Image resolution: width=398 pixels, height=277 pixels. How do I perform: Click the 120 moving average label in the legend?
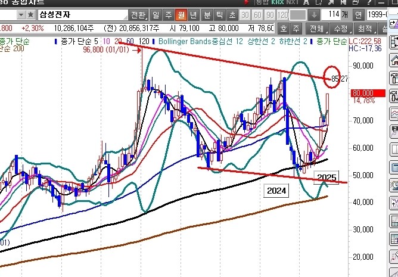click(144, 41)
